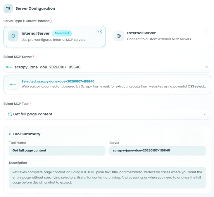Expand the Select MCP Server dropdown chevron
This screenshot has height=197, width=214.
[206, 67]
